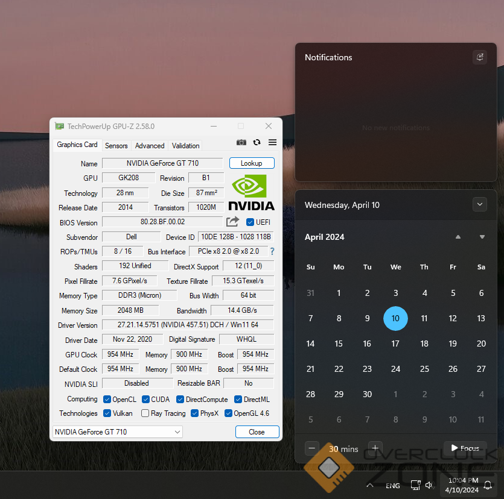The width and height of the screenshot is (504, 499).
Task: Show hidden tray icons chevron
Action: [370, 485]
